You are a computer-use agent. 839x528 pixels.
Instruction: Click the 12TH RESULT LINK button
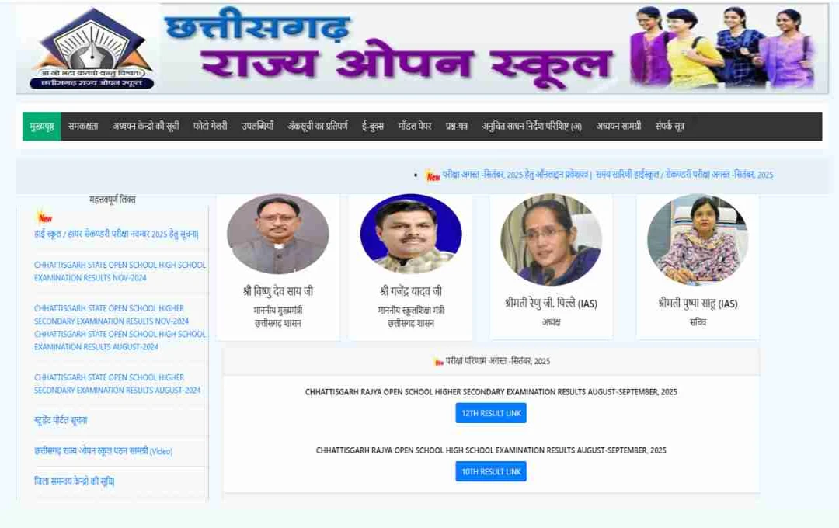(491, 413)
